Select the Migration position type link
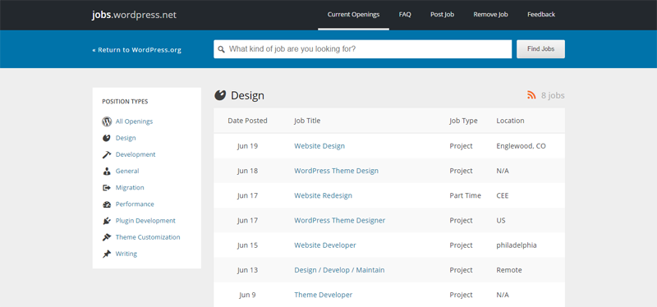This screenshot has width=657, height=307. pos(130,188)
